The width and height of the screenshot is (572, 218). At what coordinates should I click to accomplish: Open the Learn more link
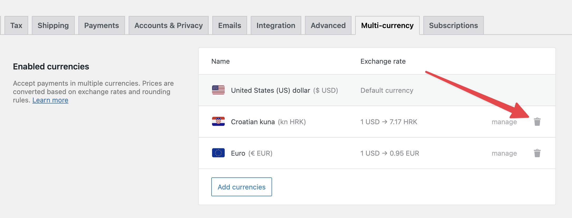pyautogui.click(x=50, y=100)
